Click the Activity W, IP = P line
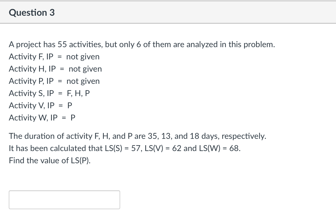The image size is (336, 220). 42,118
